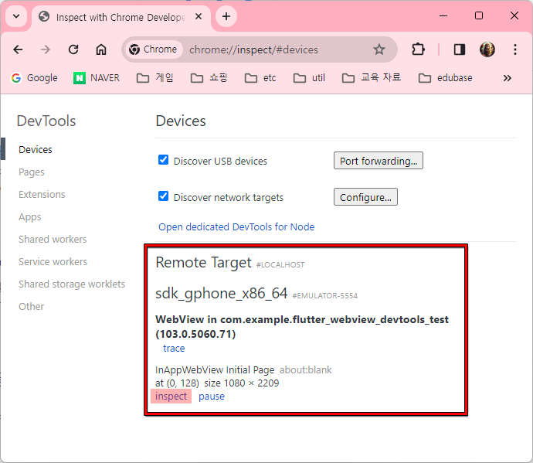Toggle the side panel icon

460,49
